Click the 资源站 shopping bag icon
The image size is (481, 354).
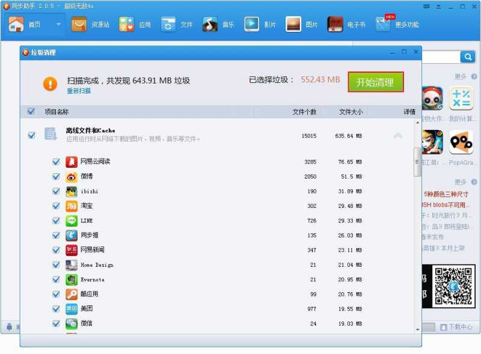79,24
